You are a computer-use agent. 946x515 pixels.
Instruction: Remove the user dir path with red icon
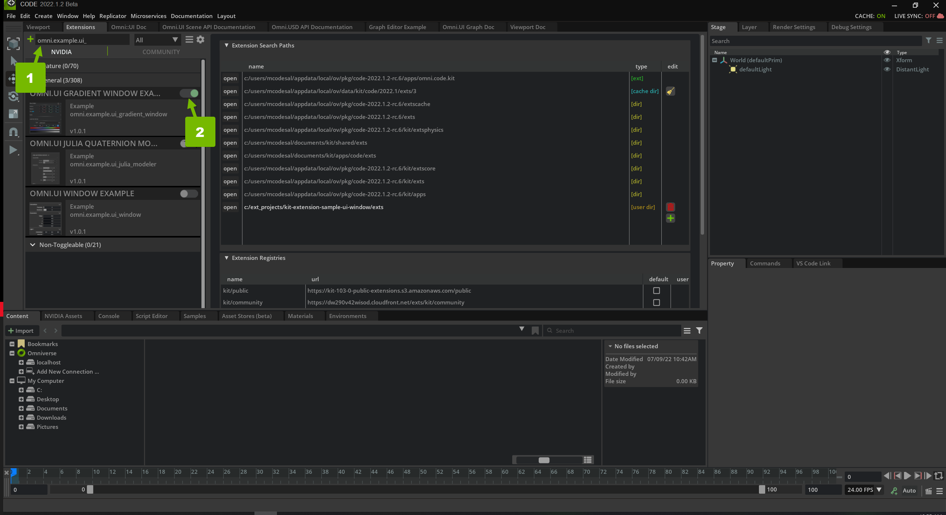coord(670,207)
